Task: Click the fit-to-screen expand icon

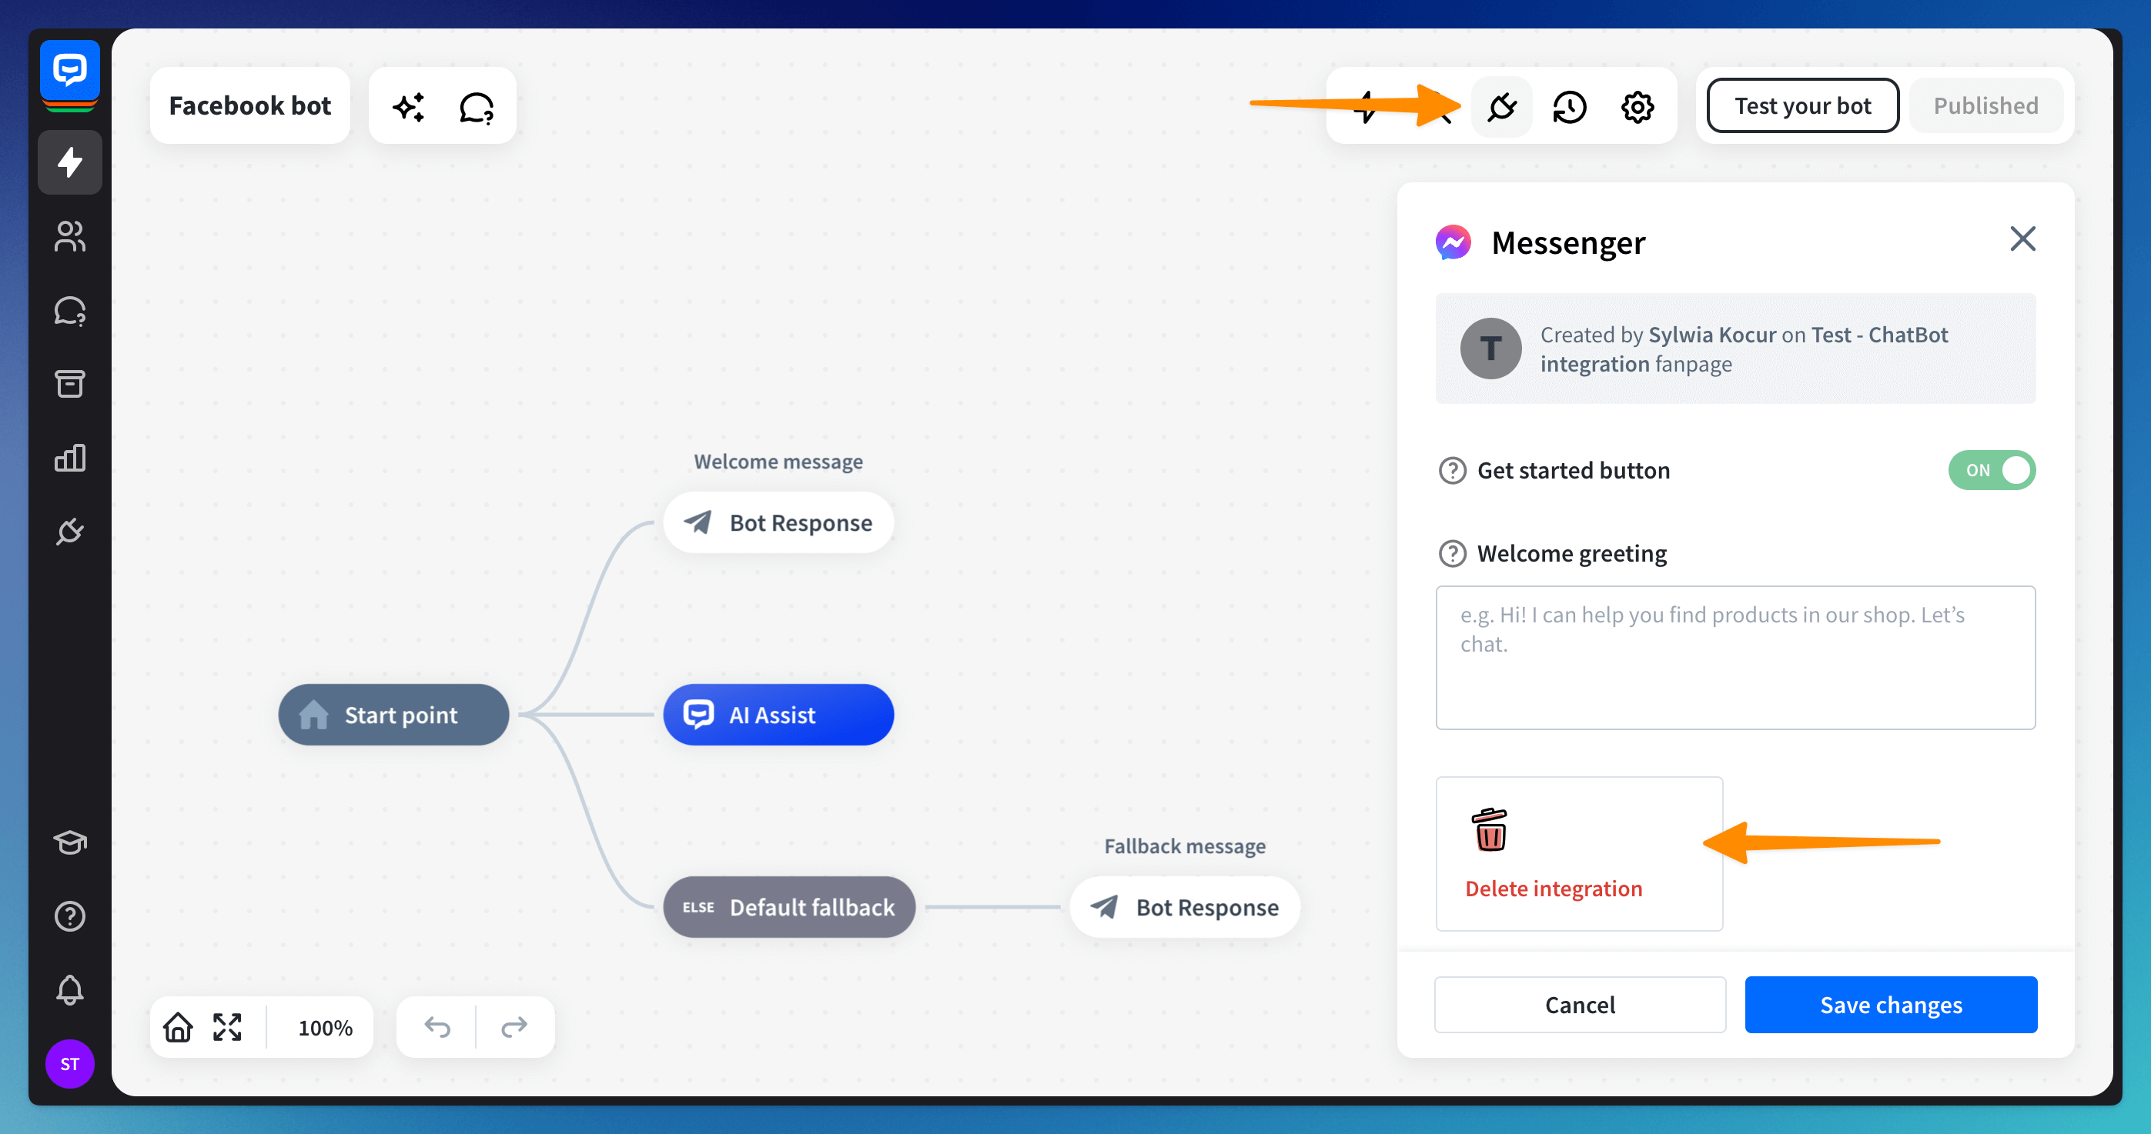Action: tap(227, 1026)
